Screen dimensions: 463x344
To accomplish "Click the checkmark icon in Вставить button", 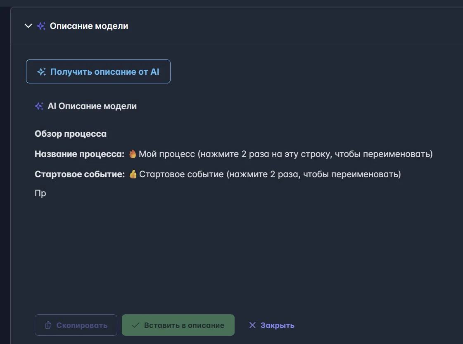I will point(135,325).
